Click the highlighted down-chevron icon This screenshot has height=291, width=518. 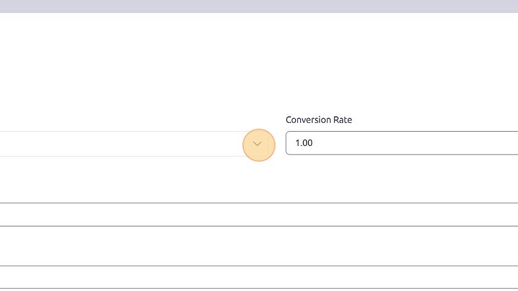pos(257,144)
